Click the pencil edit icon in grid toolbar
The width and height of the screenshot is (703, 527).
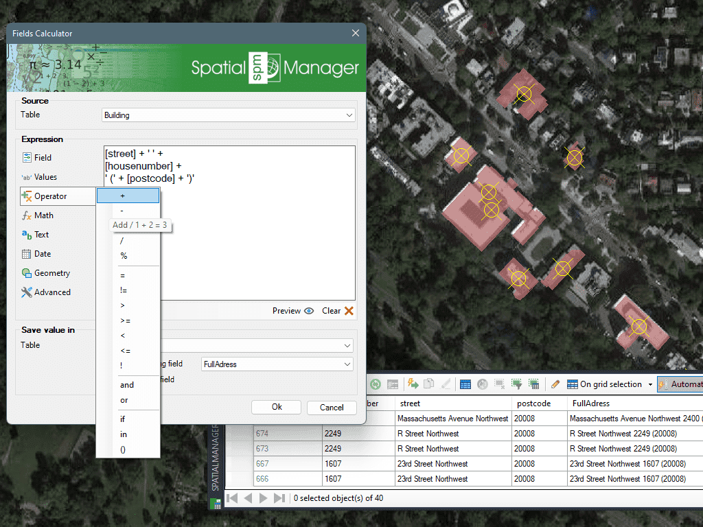pos(555,384)
